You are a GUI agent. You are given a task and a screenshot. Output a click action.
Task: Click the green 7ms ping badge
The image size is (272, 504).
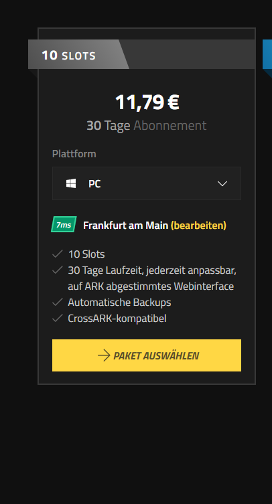64,224
